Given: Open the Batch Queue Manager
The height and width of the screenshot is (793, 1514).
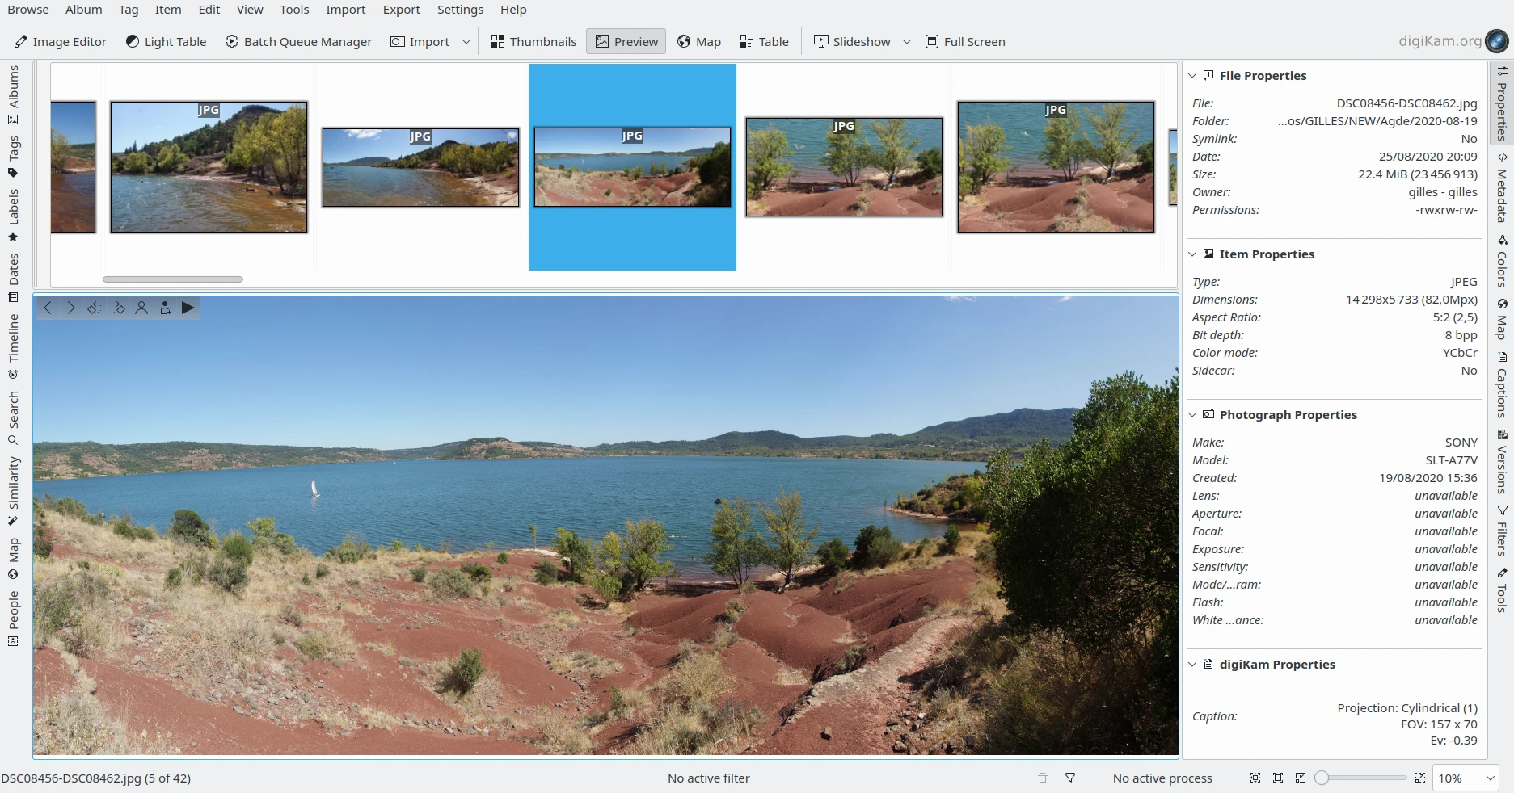Looking at the screenshot, I should tap(298, 42).
